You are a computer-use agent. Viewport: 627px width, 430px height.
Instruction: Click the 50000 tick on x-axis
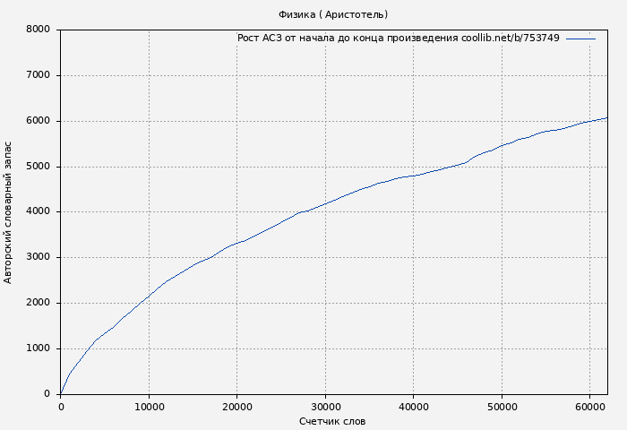click(x=502, y=407)
